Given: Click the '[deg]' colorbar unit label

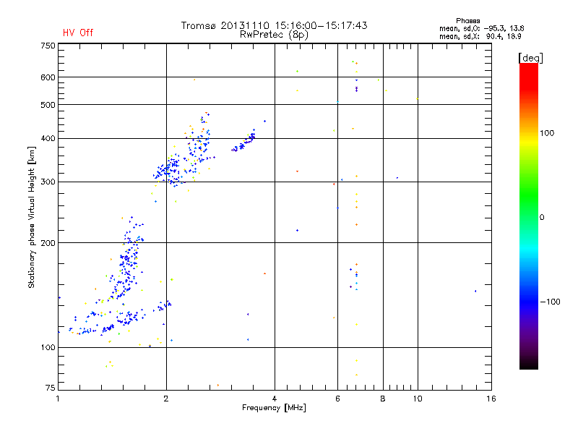Looking at the screenshot, I should (x=530, y=58).
